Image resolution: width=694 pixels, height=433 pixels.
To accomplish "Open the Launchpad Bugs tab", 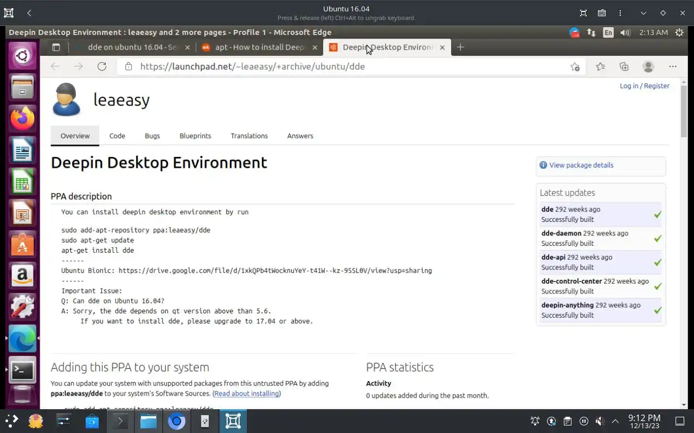I will point(152,136).
